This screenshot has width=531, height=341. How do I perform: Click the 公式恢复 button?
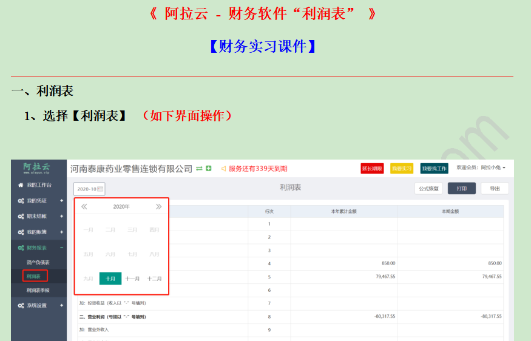pos(428,189)
